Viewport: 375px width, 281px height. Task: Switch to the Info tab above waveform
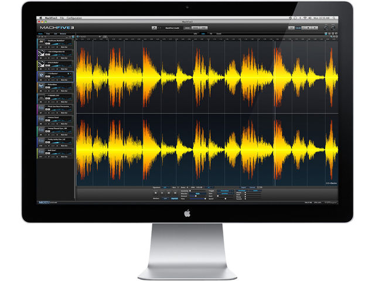tap(195, 34)
